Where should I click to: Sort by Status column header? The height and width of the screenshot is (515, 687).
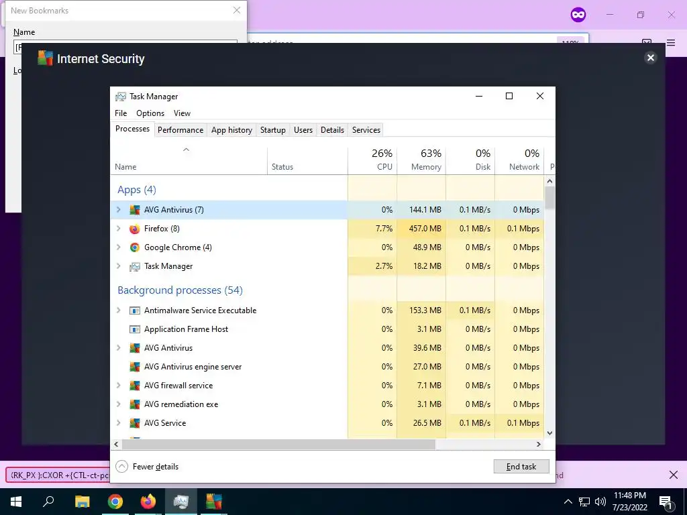(x=307, y=160)
